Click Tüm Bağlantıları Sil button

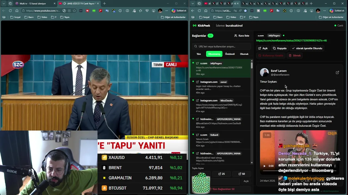click(222, 189)
